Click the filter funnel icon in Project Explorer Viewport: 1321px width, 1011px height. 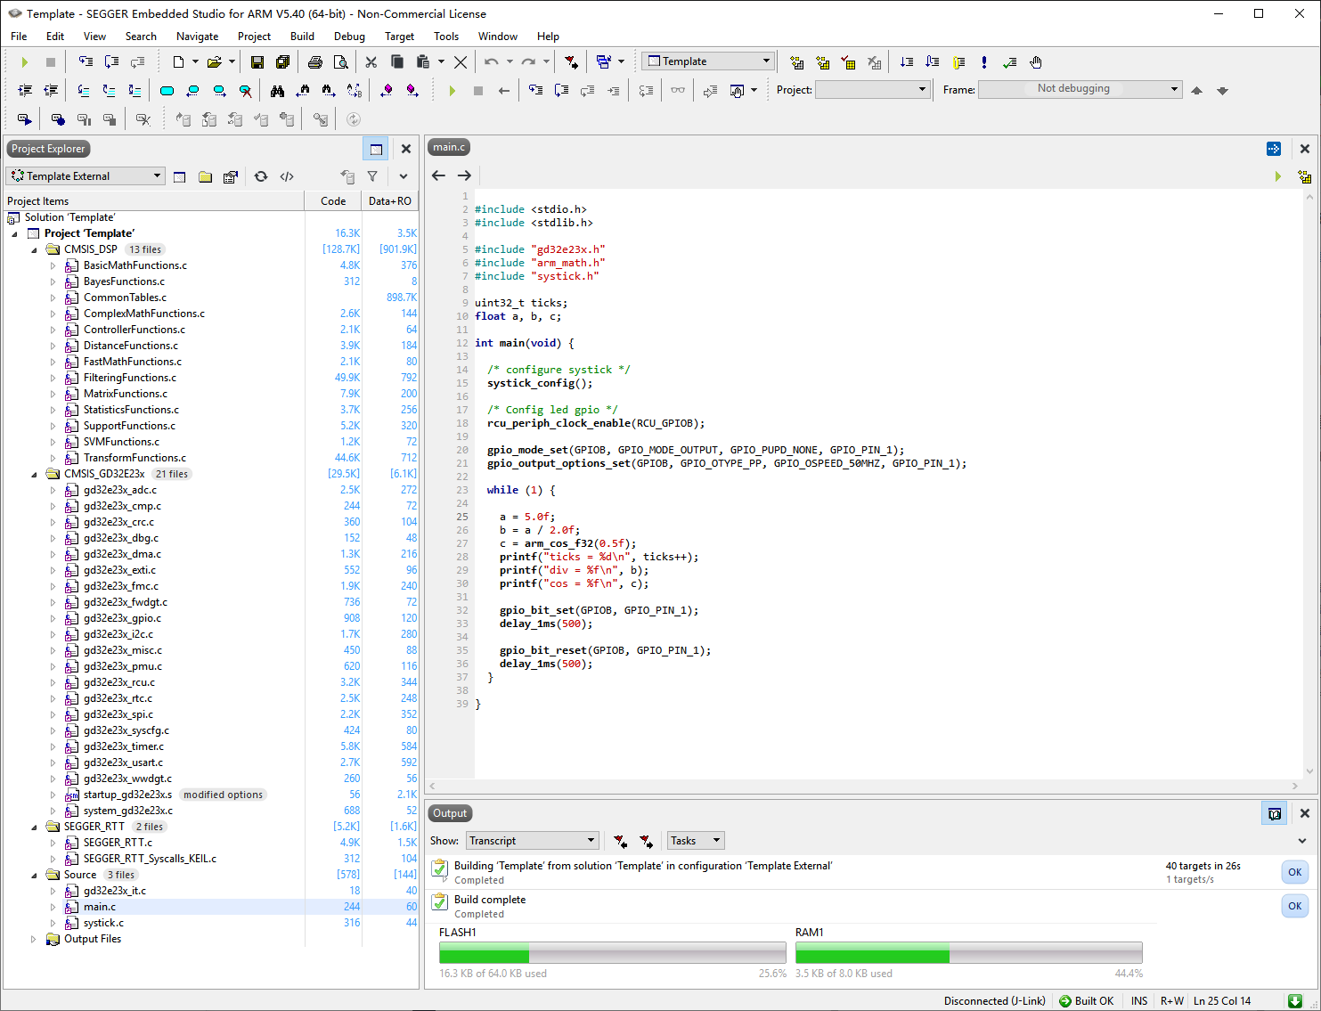tap(372, 176)
